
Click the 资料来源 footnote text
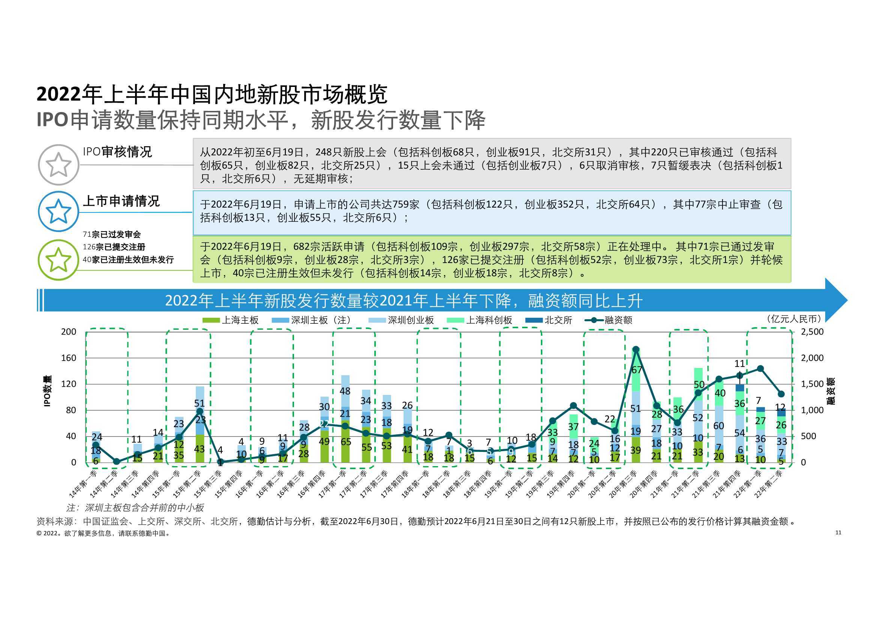tap(416, 521)
